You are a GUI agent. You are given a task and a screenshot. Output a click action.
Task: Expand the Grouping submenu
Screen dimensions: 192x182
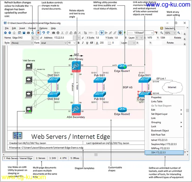pos(164,122)
